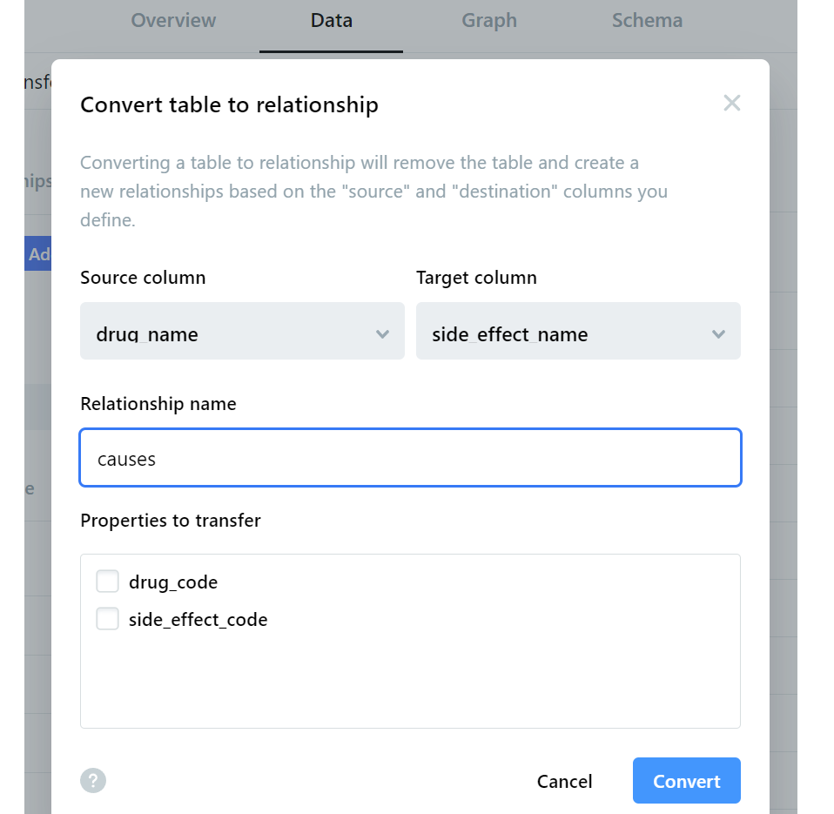Click the Target column chevron arrow
Screen dimensions: 834x814
point(718,334)
